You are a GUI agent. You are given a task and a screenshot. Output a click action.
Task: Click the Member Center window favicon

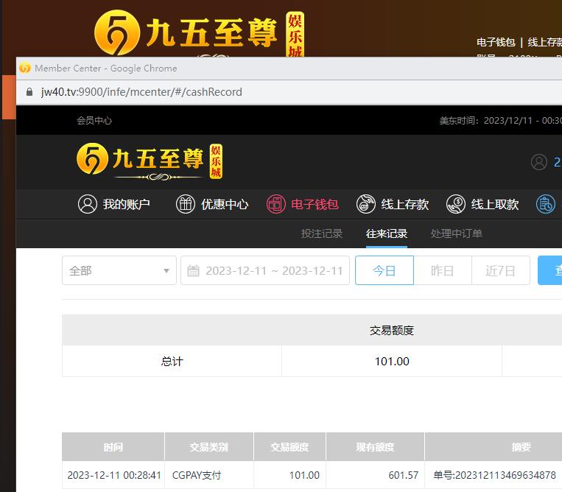25,68
